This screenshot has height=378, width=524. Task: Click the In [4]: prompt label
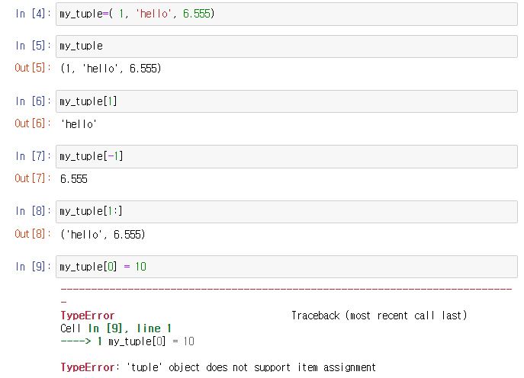[33, 14]
